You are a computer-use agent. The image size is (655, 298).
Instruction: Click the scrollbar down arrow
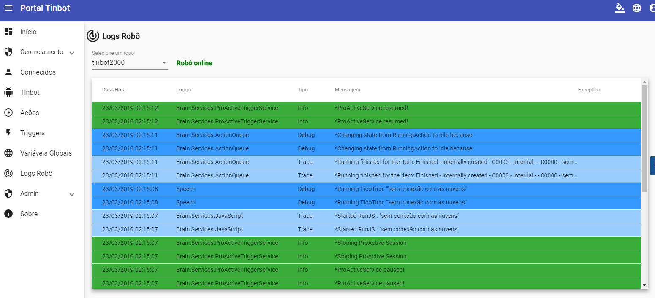tap(644, 285)
